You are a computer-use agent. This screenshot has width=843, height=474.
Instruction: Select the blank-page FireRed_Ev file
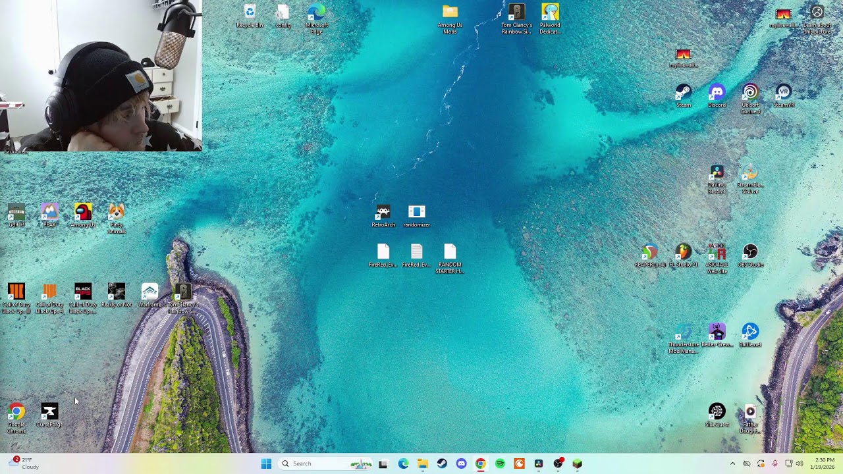383,256
